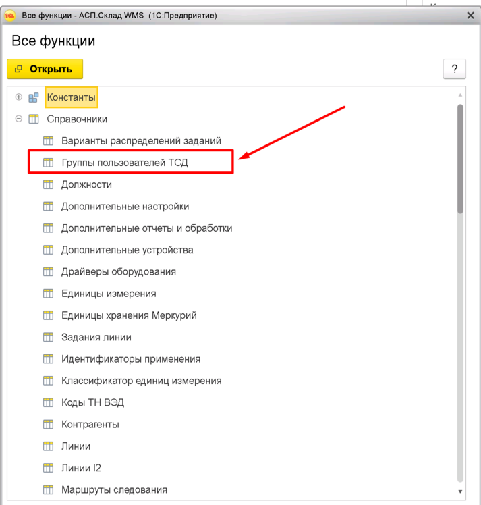Click icon beside Единицы измерения
Image resolution: width=481 pixels, height=505 pixels.
point(48,294)
